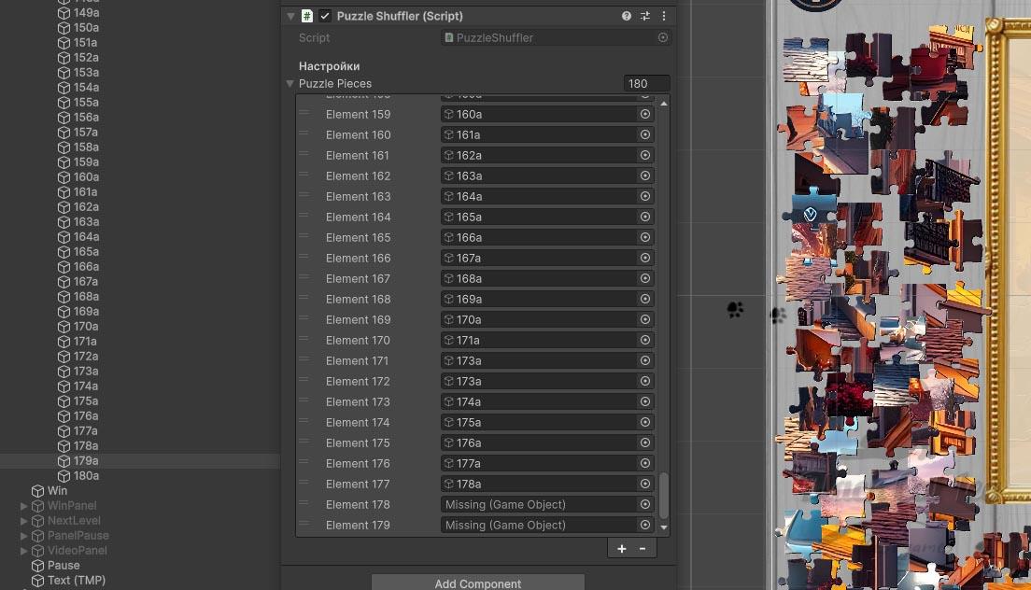
Task: Click drag handle of Element 171 row
Action: (304, 360)
